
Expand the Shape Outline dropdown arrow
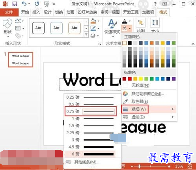coord(99,28)
